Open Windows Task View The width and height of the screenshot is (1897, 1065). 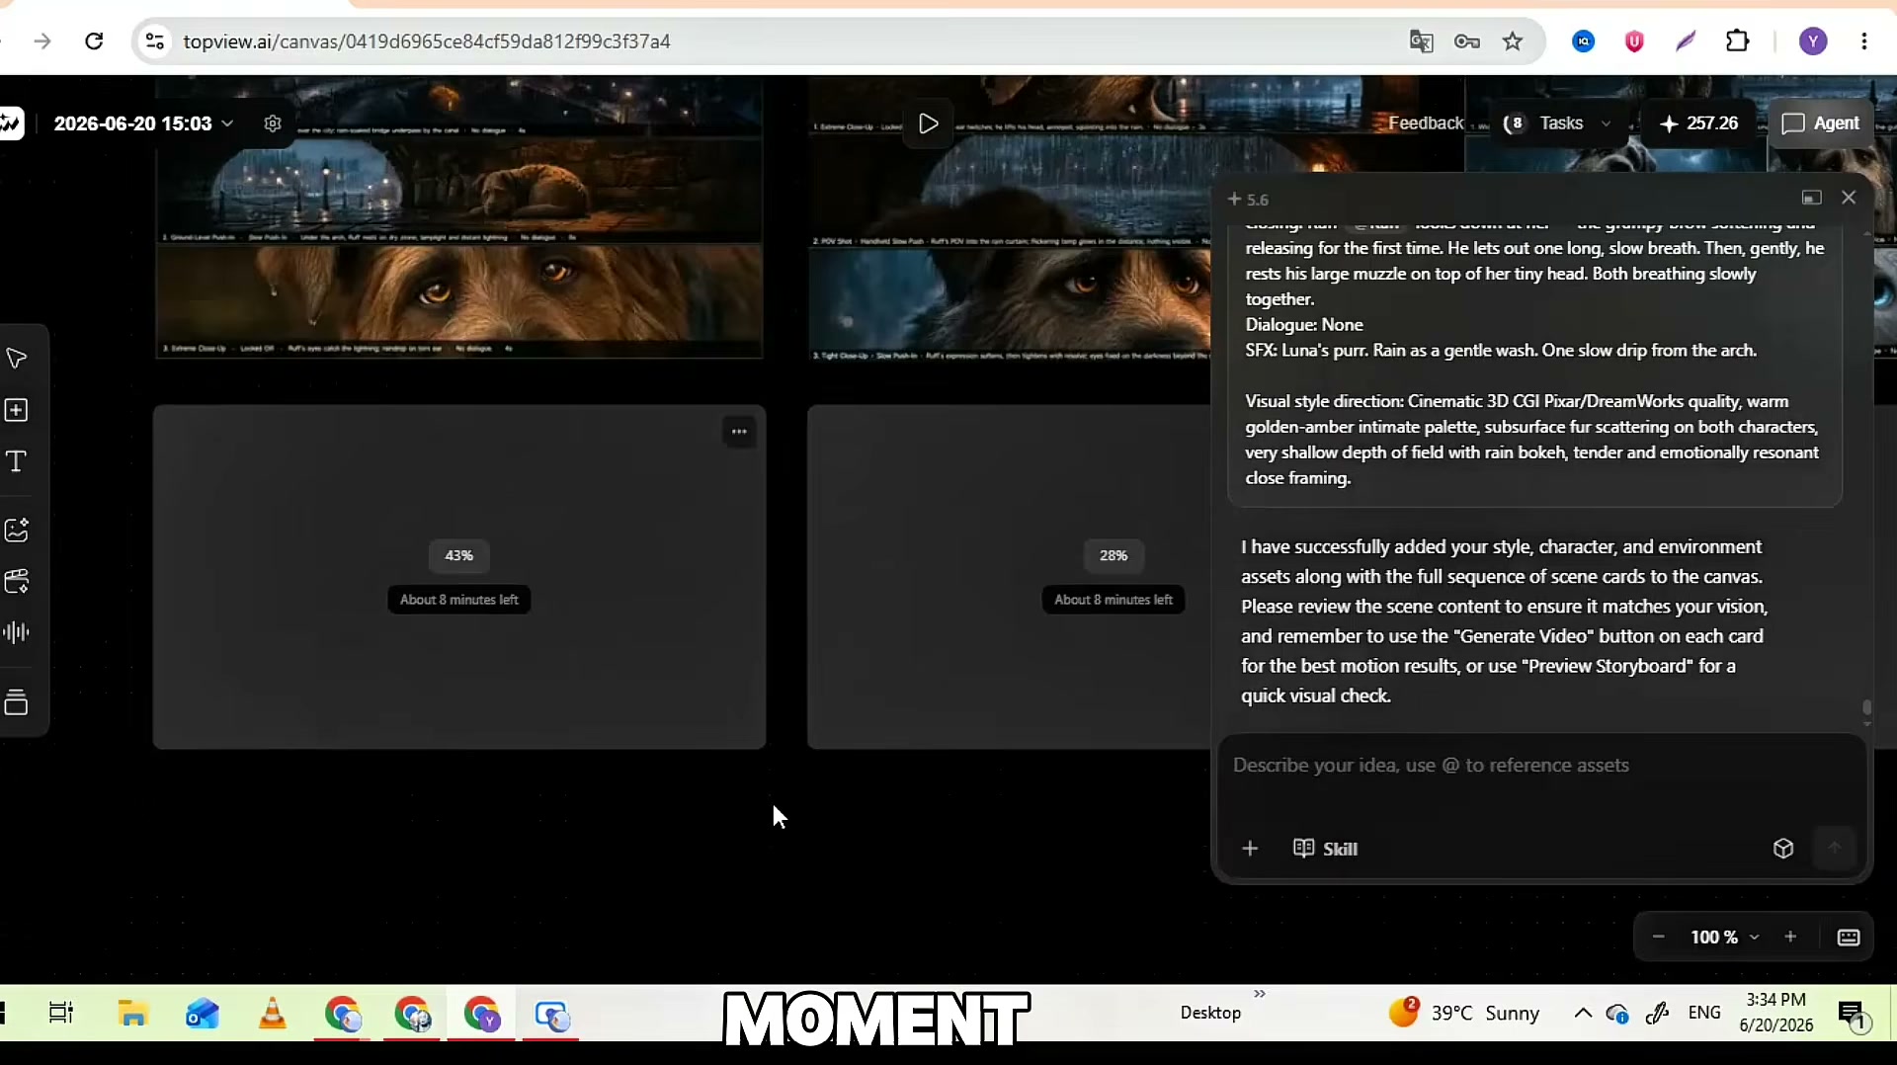61,1014
